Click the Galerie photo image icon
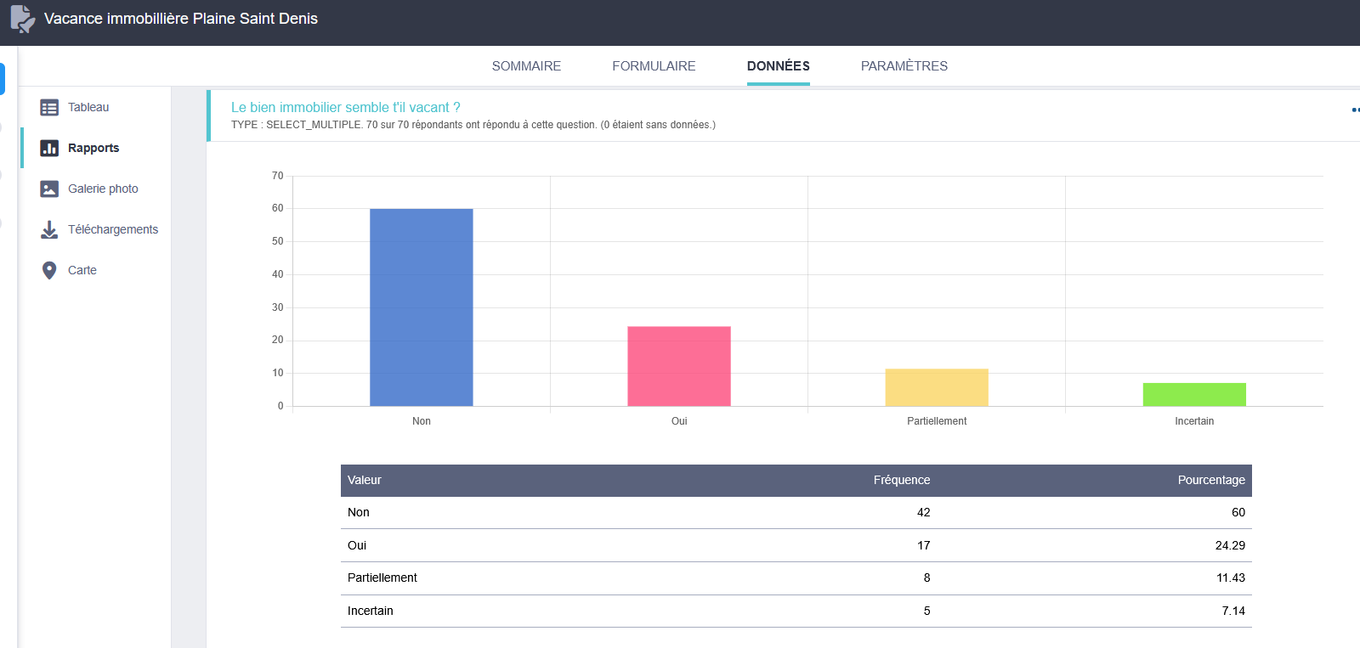The image size is (1360, 648). coord(49,189)
